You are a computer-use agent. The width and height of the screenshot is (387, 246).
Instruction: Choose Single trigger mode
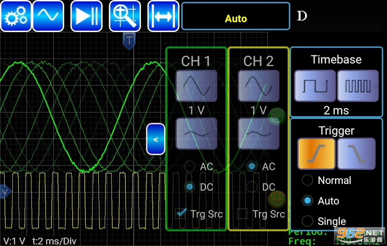tap(308, 221)
